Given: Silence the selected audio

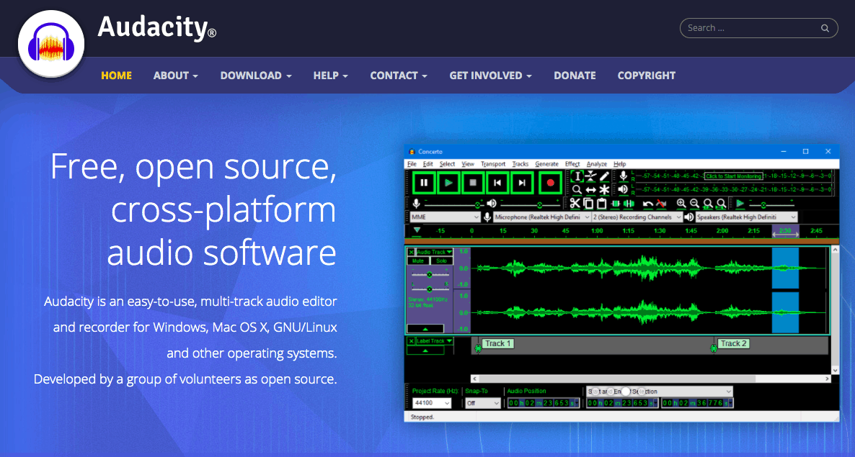Looking at the screenshot, I should coord(628,204).
